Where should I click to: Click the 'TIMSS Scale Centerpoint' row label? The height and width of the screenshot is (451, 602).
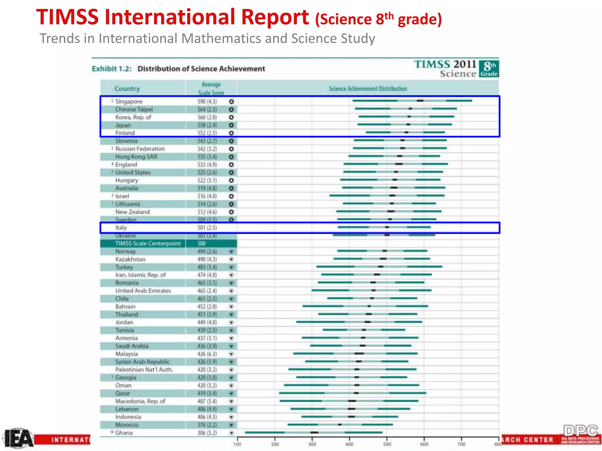pyautogui.click(x=148, y=243)
